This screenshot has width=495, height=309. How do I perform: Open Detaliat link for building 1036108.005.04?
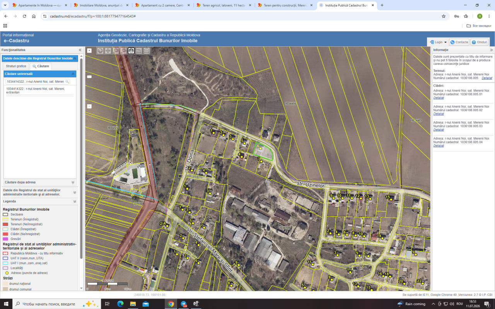[439, 146]
